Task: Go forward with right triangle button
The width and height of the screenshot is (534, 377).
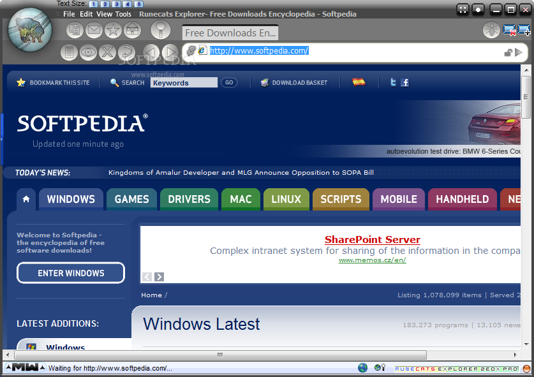Action: point(170,52)
